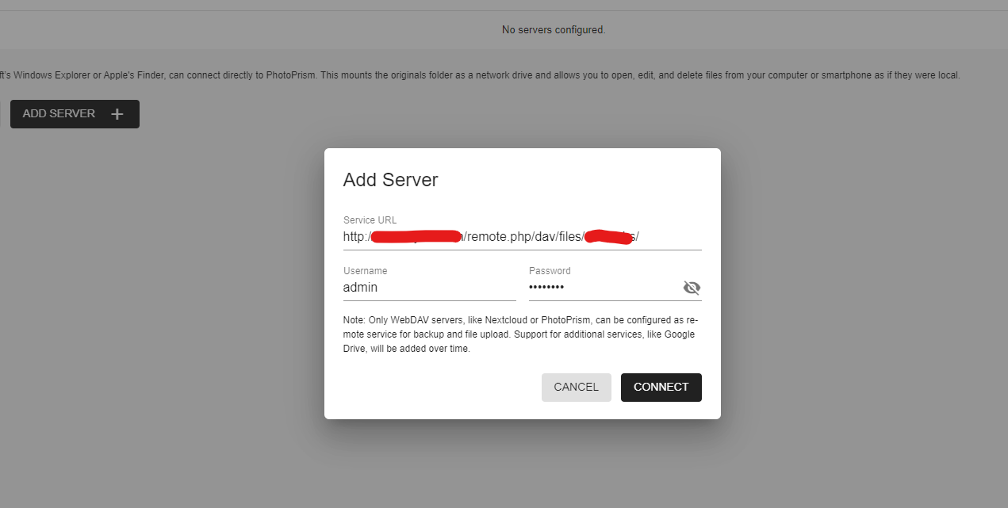Click the plus icon on ADD SERVER

click(117, 113)
